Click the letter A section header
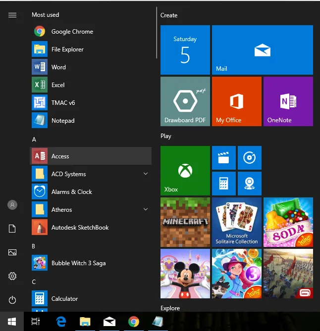Viewport: 320px width, 331px height. click(x=34, y=140)
